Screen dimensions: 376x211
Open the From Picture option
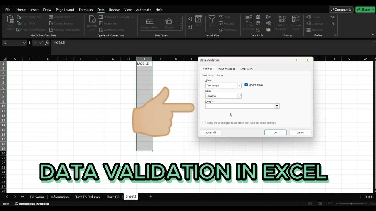coord(61,17)
